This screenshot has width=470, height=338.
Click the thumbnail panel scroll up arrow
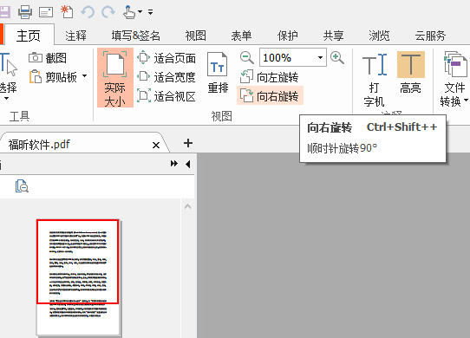coord(187,206)
